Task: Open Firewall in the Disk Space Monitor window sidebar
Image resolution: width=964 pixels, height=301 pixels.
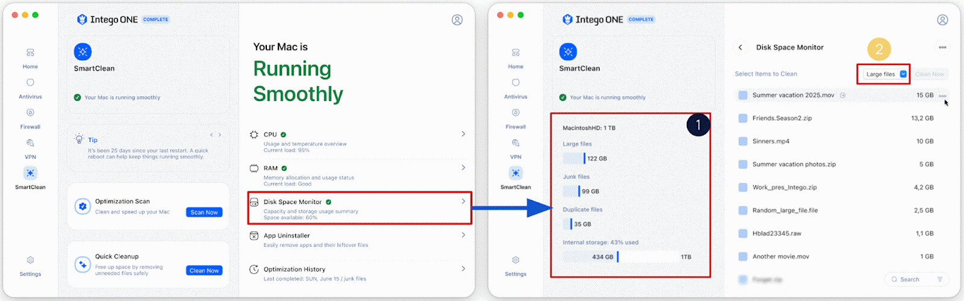Action: point(516,119)
